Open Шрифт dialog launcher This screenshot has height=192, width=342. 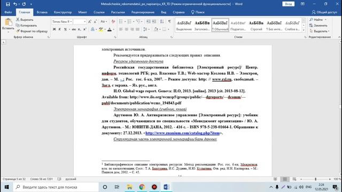[115, 37]
